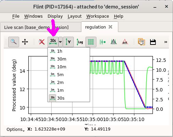Toggle the plot grid display
173x137 pixels.
point(91,42)
